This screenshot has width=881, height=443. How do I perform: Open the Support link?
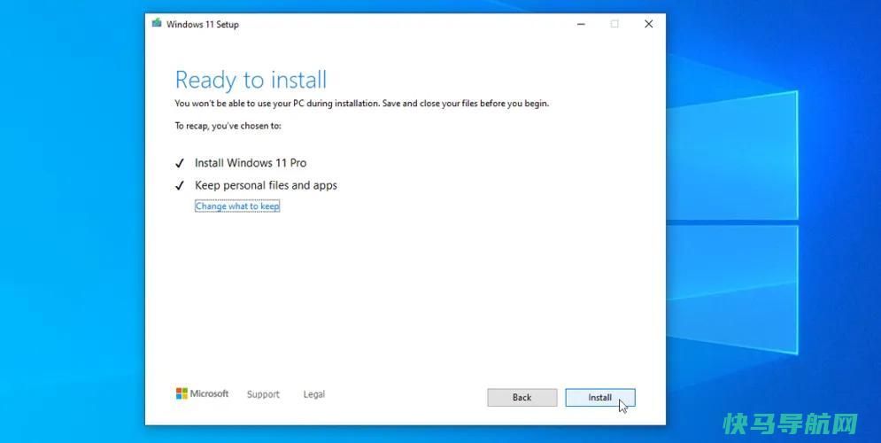(263, 394)
